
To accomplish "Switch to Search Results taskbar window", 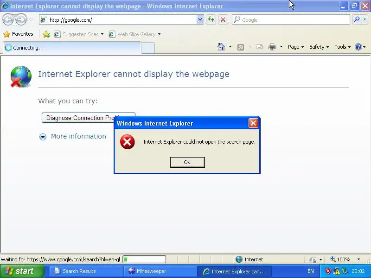I will 86,271.
